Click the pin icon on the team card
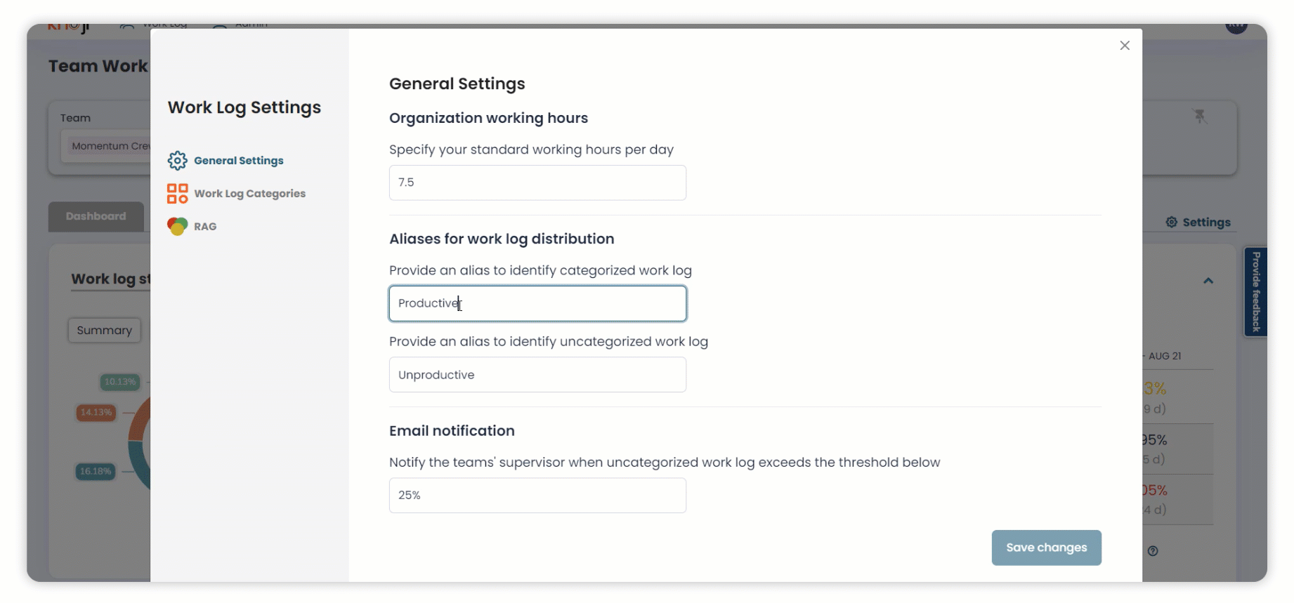 pyautogui.click(x=1200, y=117)
